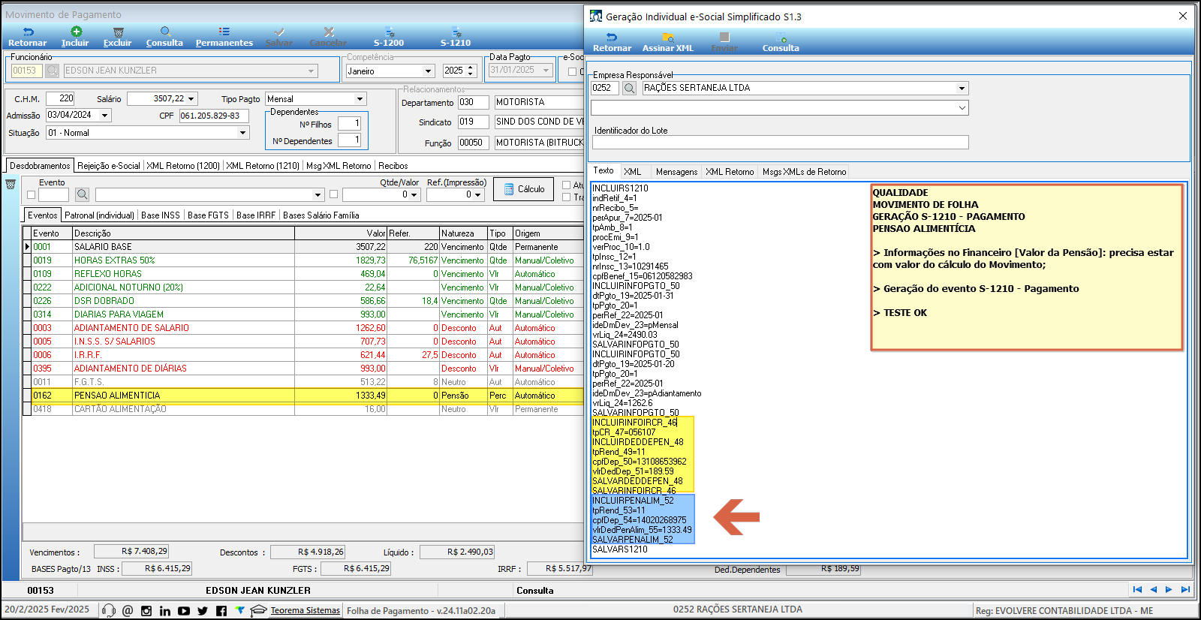Go to the next record arrow
This screenshot has width=1201, height=620.
tap(1169, 590)
